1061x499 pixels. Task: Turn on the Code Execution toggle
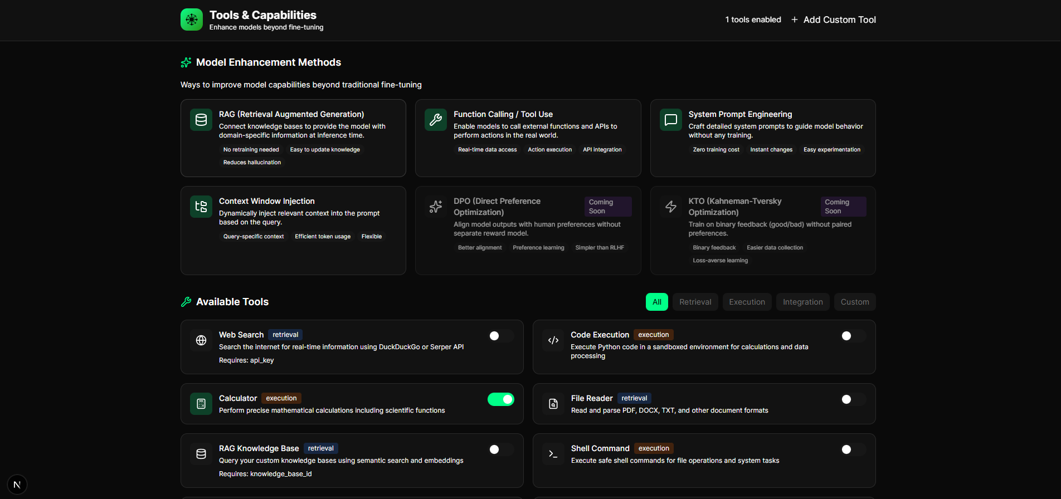(x=853, y=336)
